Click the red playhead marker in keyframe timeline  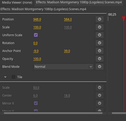pos(123,19)
